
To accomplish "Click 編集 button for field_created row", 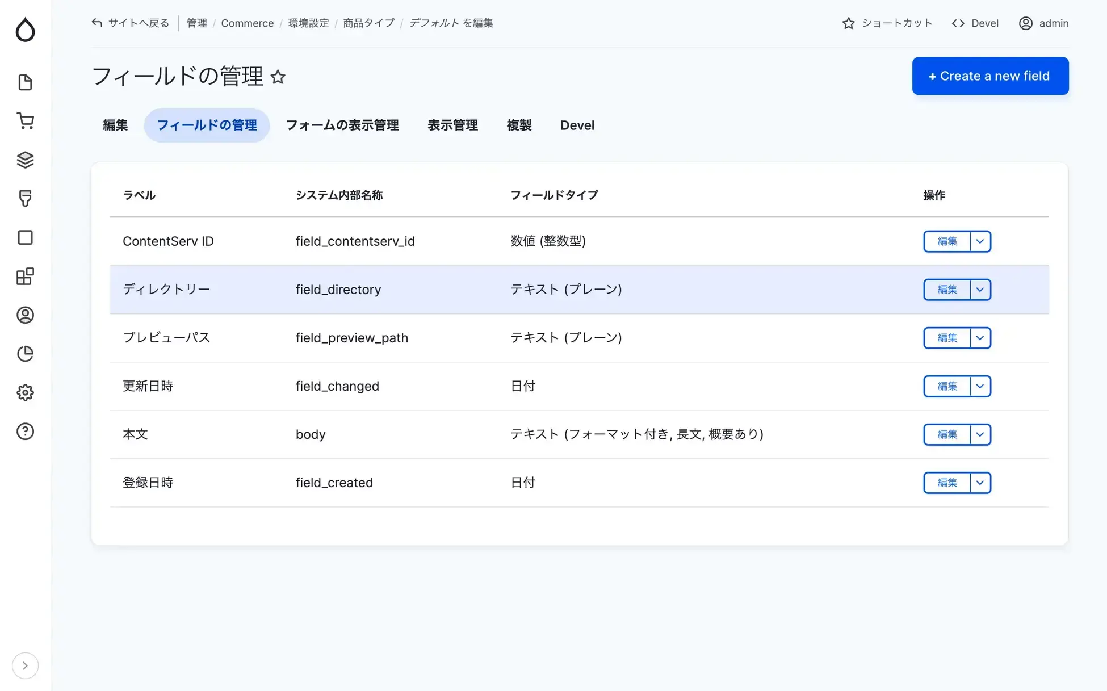I will coord(947,483).
